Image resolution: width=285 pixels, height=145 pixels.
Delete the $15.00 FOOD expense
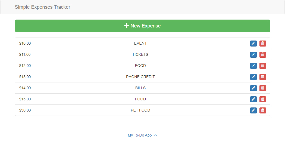click(263, 99)
